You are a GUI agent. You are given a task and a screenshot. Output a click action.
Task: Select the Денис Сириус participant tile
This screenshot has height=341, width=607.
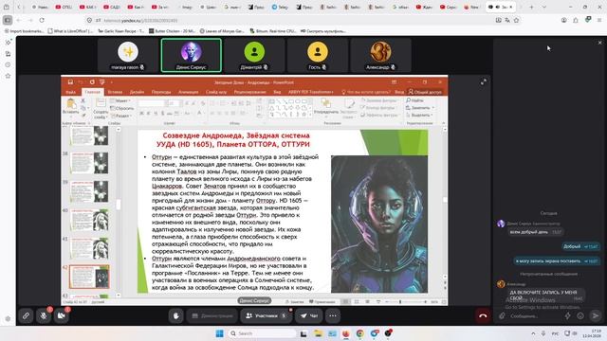[192, 55]
